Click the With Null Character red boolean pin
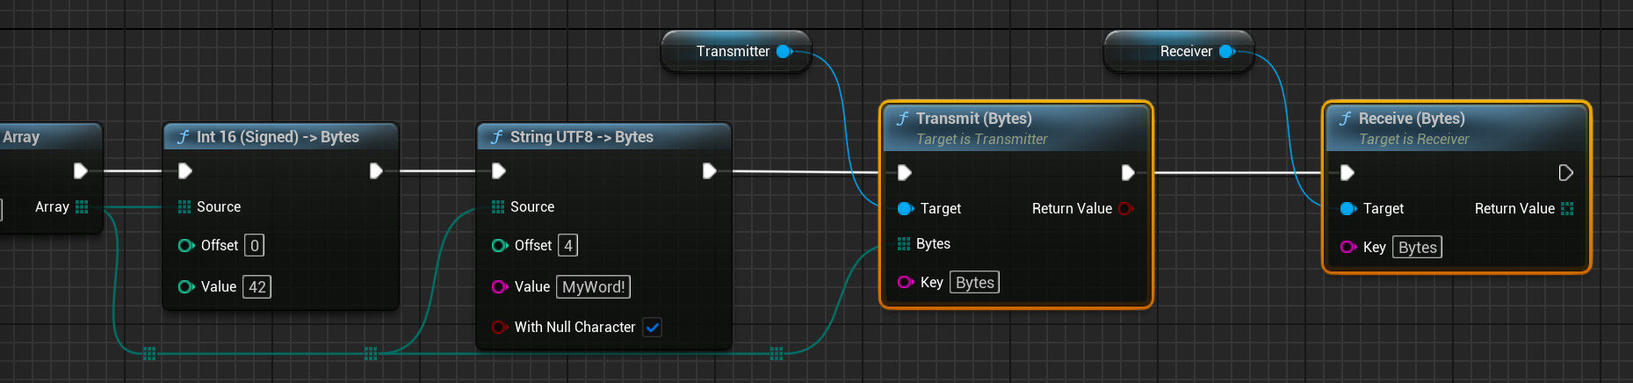The height and width of the screenshot is (383, 1633). tap(499, 328)
